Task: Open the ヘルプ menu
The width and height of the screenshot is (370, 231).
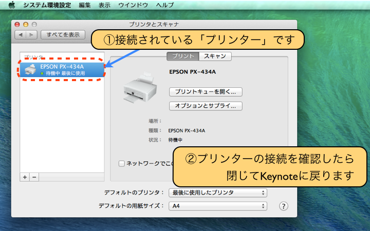Action: point(165,5)
